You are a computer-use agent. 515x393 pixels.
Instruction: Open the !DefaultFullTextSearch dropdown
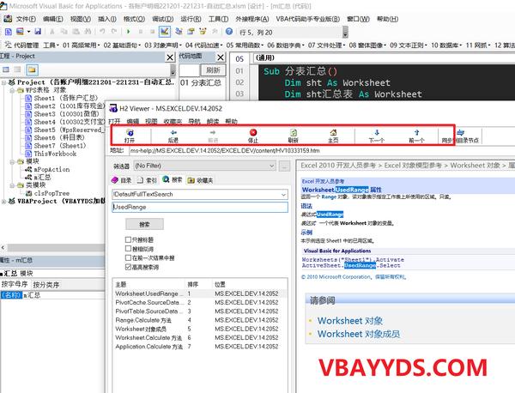(x=200, y=195)
